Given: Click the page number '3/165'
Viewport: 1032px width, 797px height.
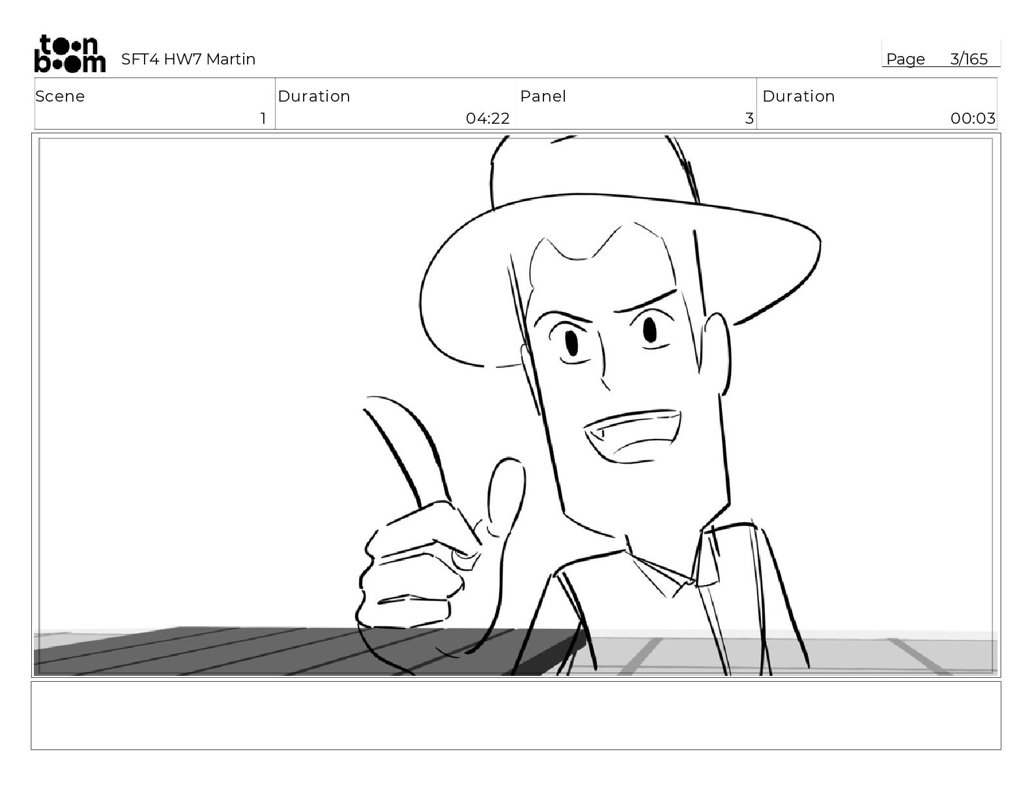Looking at the screenshot, I should coord(969,59).
